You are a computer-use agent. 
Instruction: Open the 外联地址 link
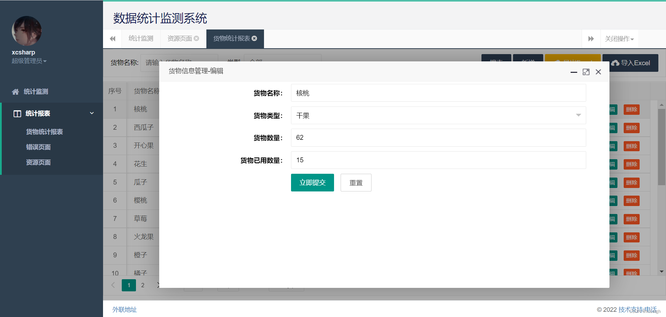pyautogui.click(x=125, y=310)
